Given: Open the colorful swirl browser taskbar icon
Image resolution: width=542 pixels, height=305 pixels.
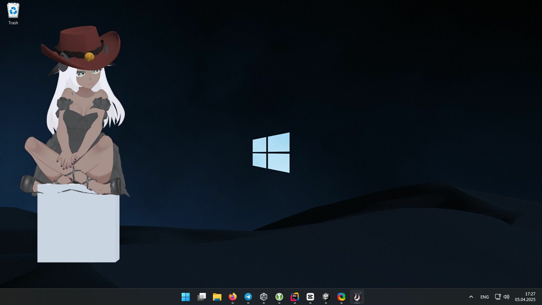Looking at the screenshot, I should tap(341, 297).
